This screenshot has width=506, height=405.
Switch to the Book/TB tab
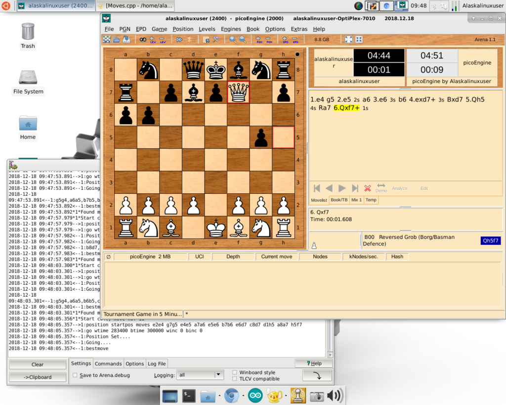[339, 200]
